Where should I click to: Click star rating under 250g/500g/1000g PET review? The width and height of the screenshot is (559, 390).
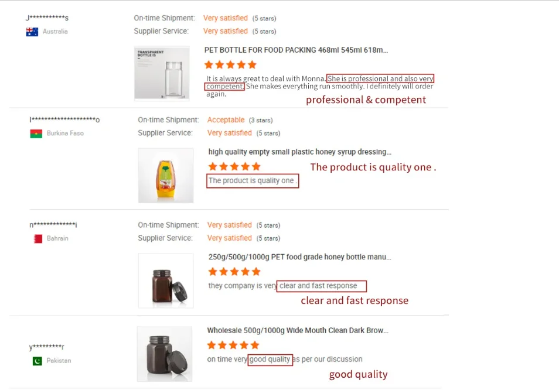click(234, 272)
